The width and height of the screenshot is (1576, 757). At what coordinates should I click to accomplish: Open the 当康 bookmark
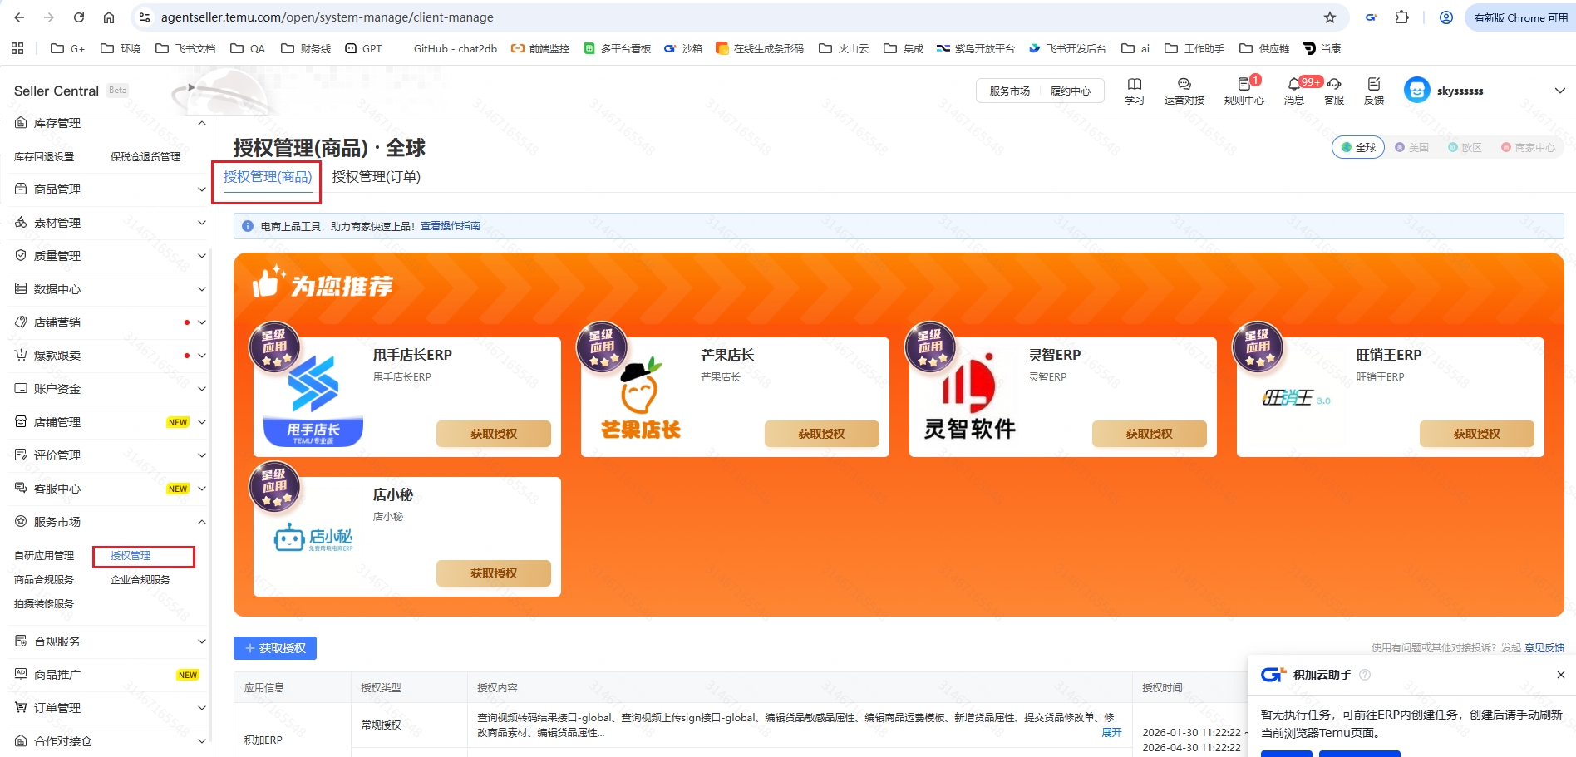pos(1322,48)
